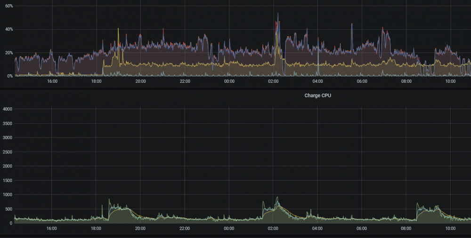The image size is (471, 238).
Task: Select the 02:00 label on the upper time axis
Action: coord(273,81)
